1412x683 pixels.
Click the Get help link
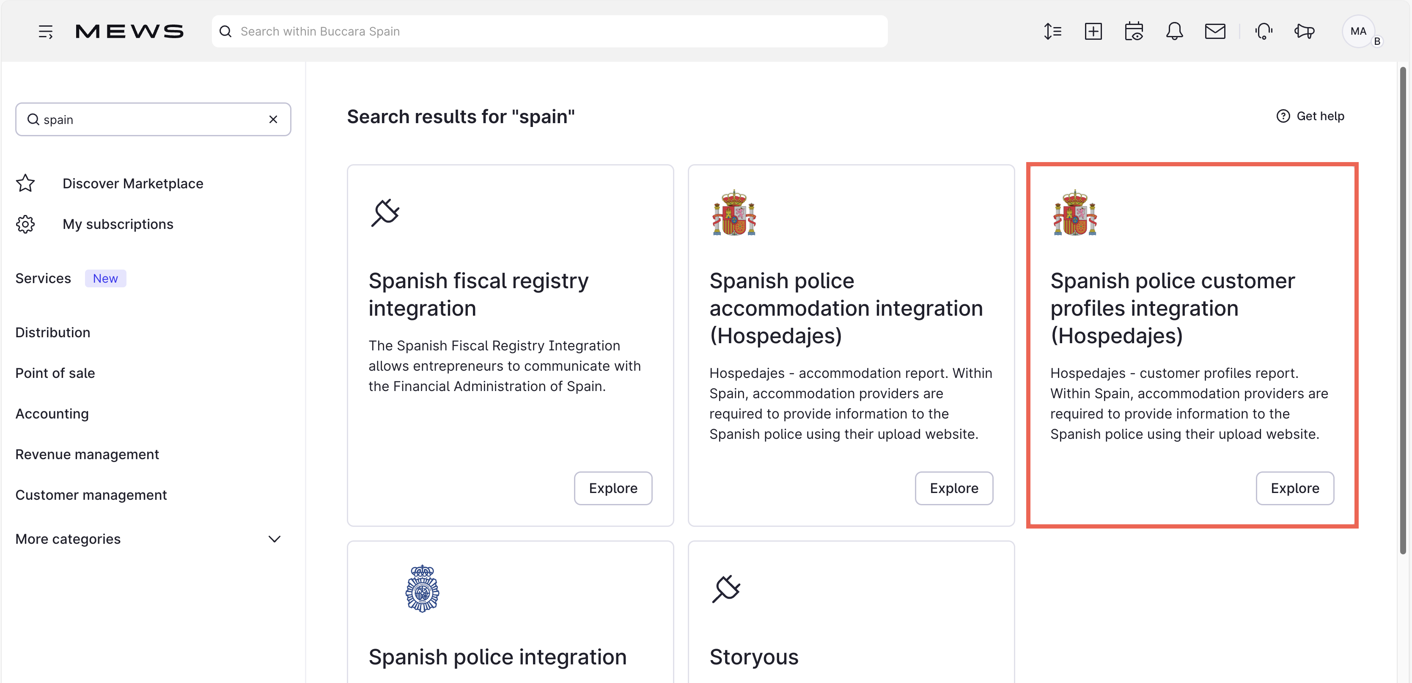(x=1310, y=116)
